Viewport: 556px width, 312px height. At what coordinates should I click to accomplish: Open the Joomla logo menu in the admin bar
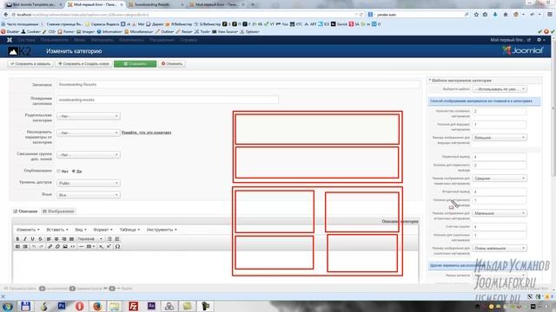click(x=10, y=40)
